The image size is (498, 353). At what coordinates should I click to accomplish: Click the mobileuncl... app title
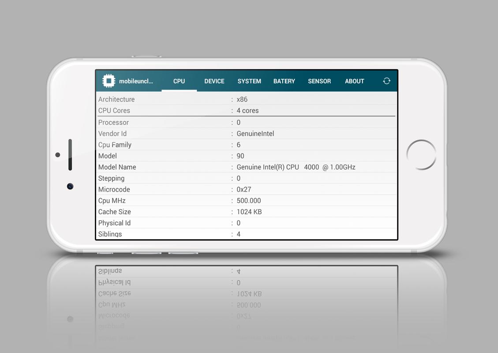136,81
